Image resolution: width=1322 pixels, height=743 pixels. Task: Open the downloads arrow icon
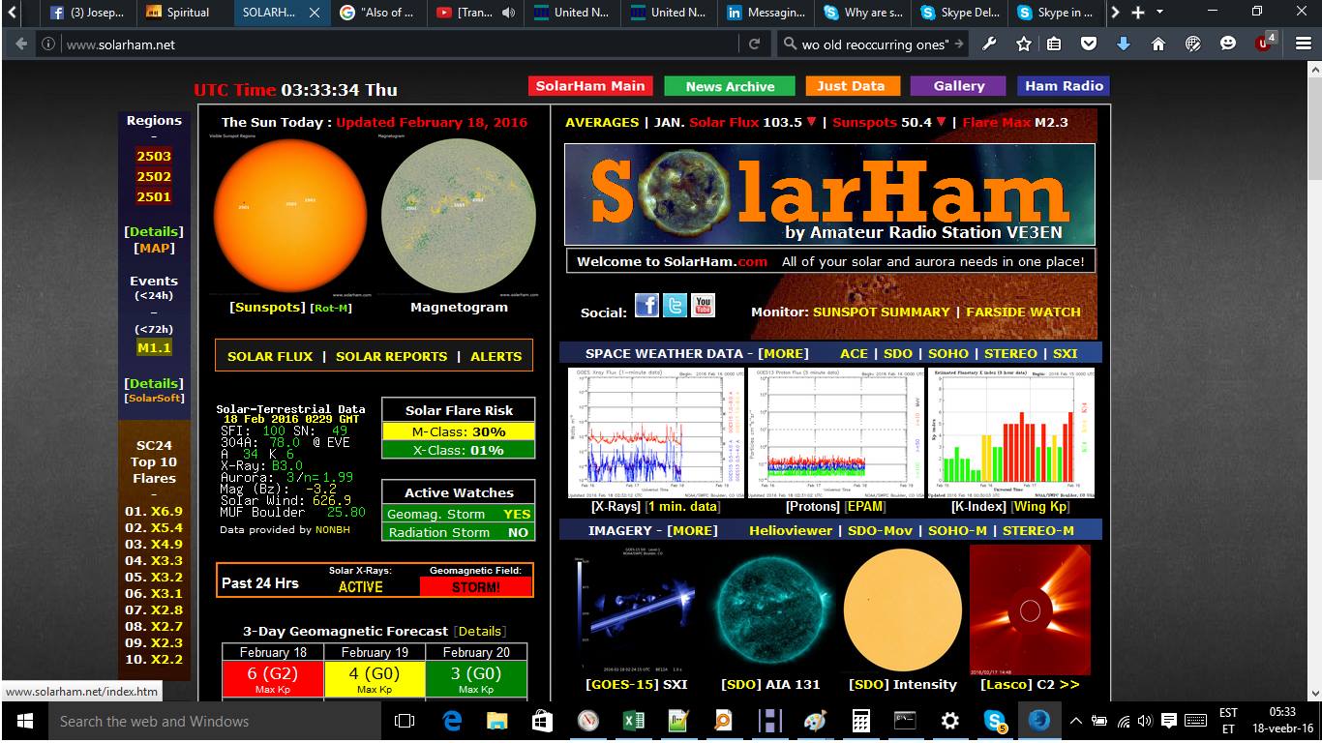[x=1123, y=44]
